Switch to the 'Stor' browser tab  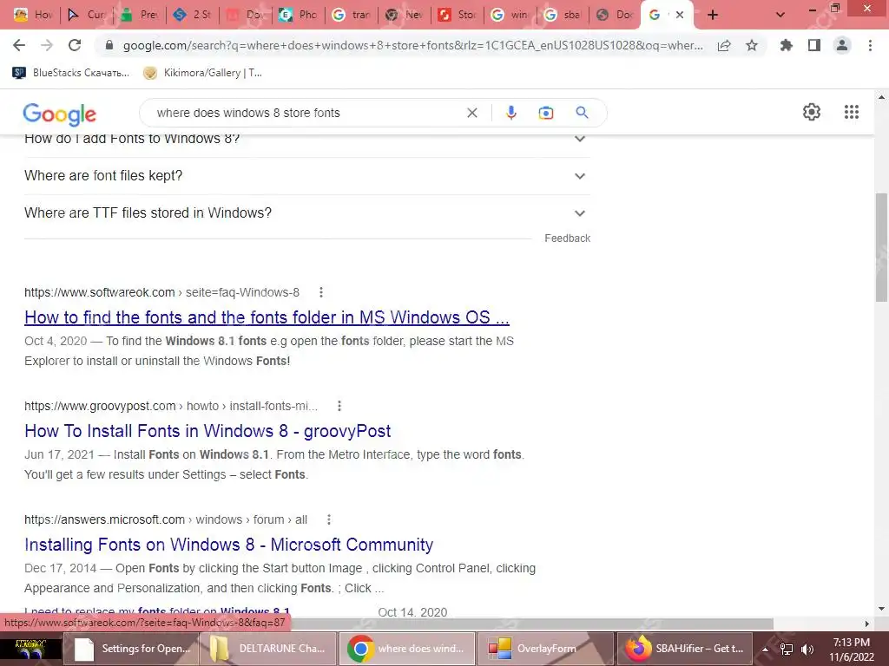pyautogui.click(x=457, y=15)
